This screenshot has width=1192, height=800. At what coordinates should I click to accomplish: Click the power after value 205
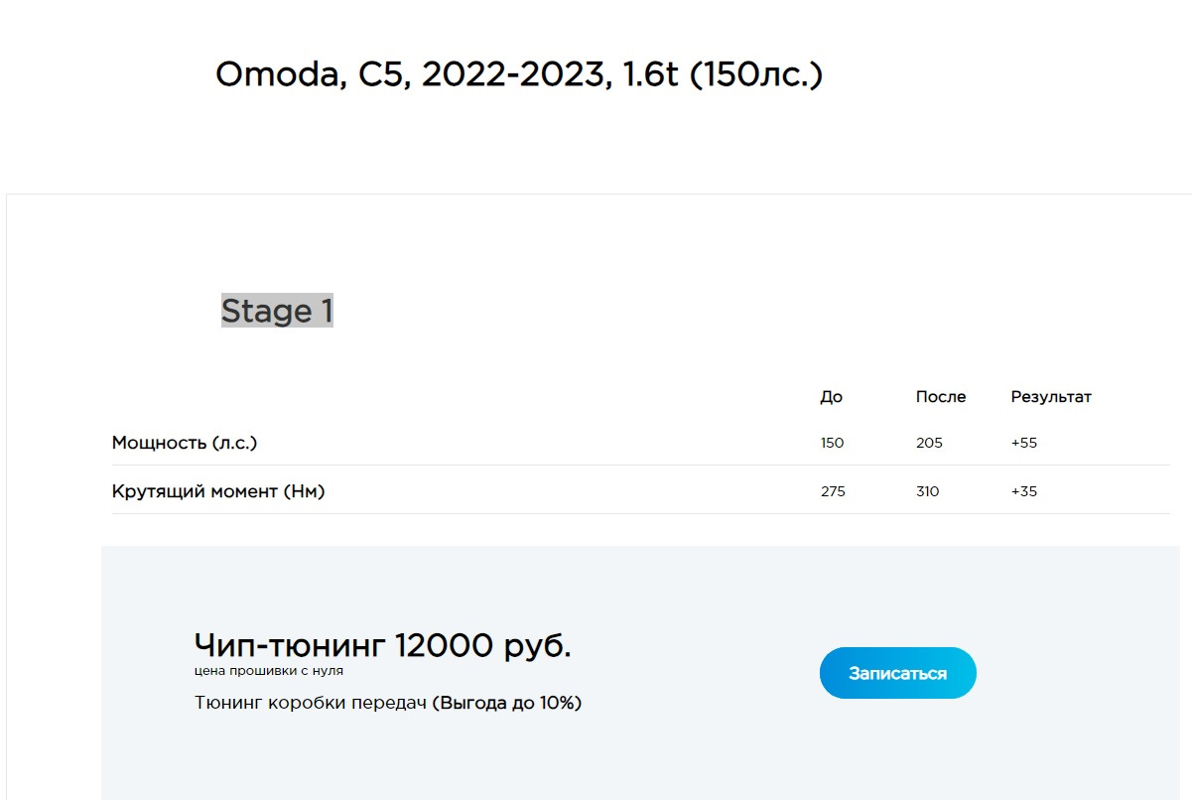click(x=929, y=443)
